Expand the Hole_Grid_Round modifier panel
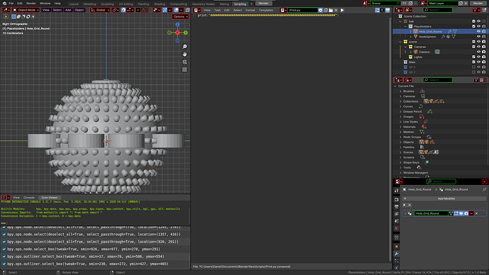The height and width of the screenshot is (275, 489). click(x=405, y=213)
